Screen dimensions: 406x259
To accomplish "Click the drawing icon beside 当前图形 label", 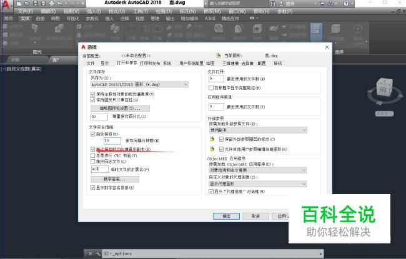I will (218, 56).
